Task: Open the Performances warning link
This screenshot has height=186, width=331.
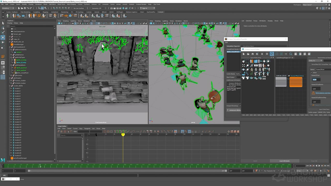Action: click(323, 93)
